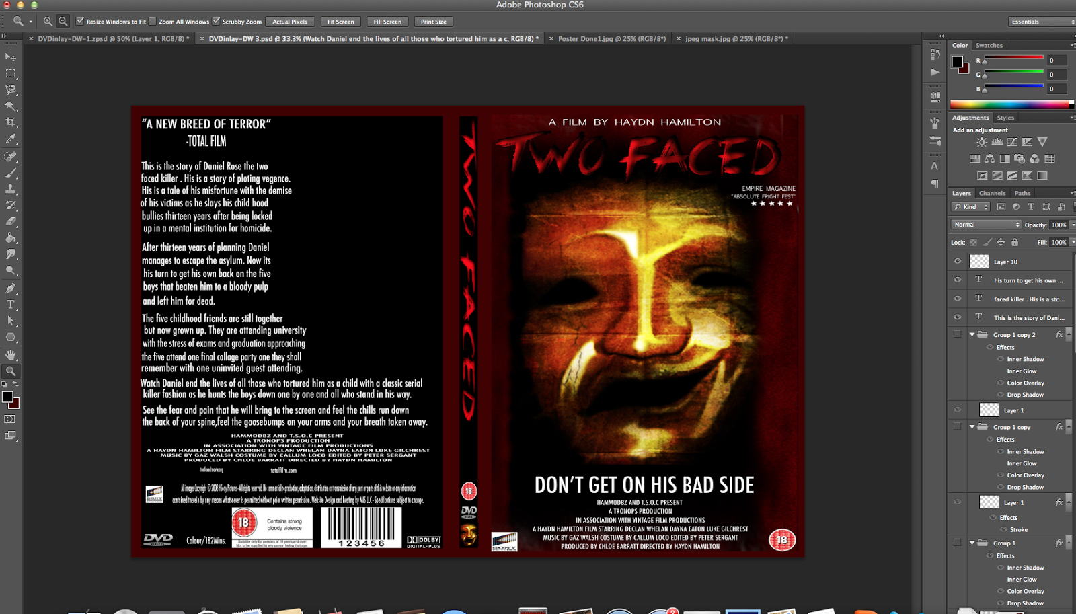
Task: Enable the Scrubby Zoom checkbox
Action: pyautogui.click(x=215, y=21)
